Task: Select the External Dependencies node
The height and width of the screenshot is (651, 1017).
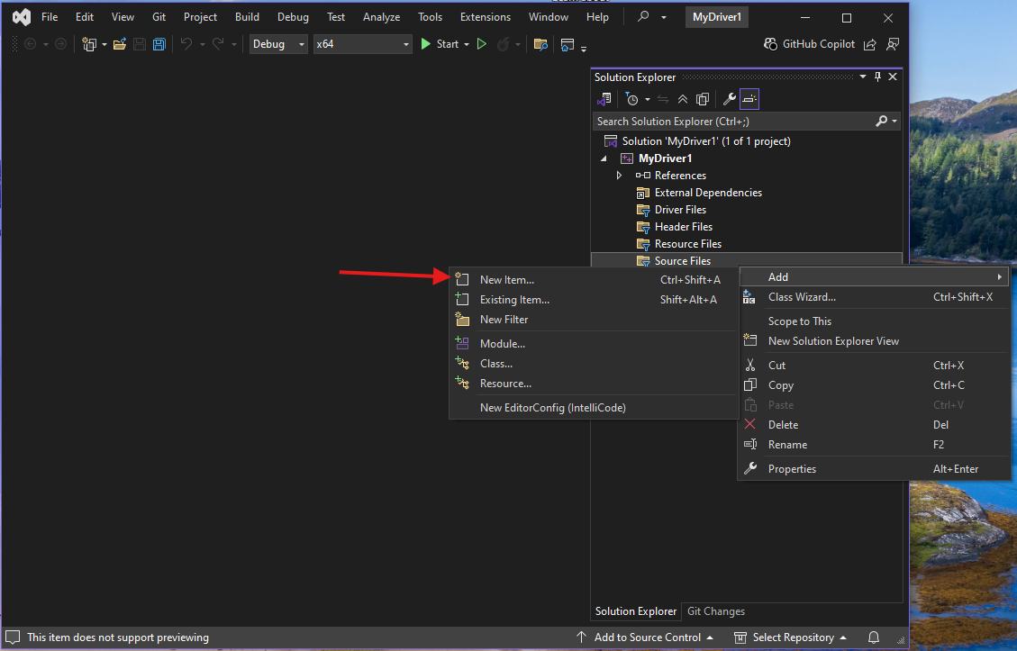Action: click(708, 193)
